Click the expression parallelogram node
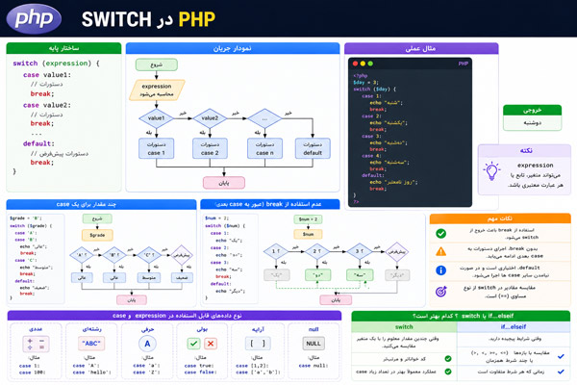Viewport: 577px width, 385px height. tap(157, 90)
